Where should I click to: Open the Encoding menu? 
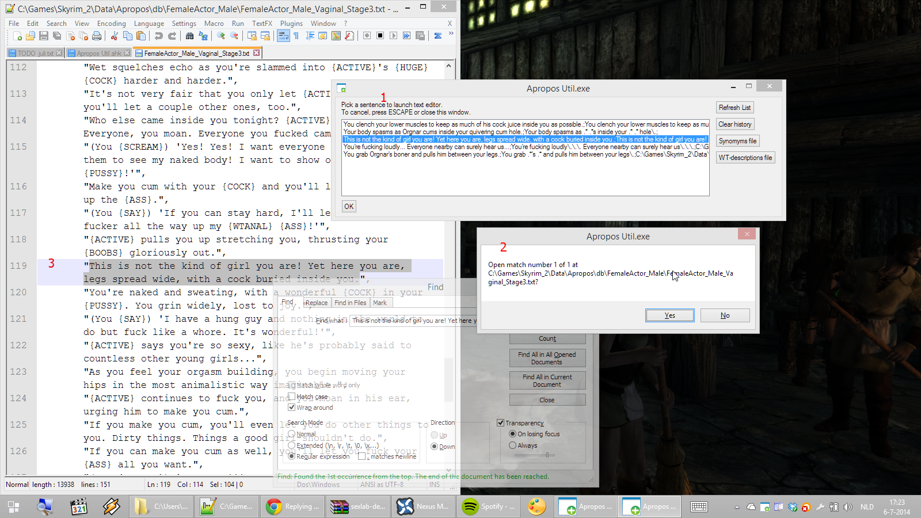coord(111,24)
